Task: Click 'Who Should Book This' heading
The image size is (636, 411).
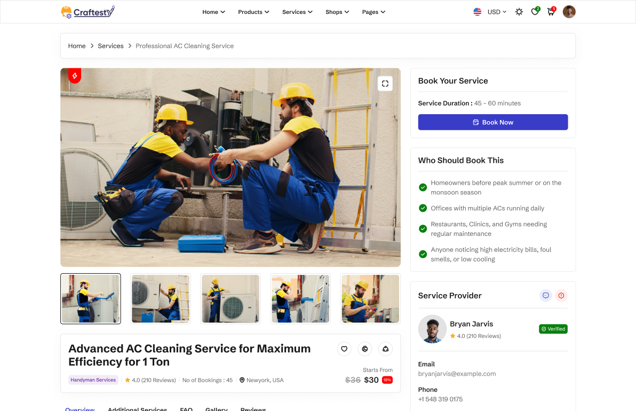Action: [461, 160]
